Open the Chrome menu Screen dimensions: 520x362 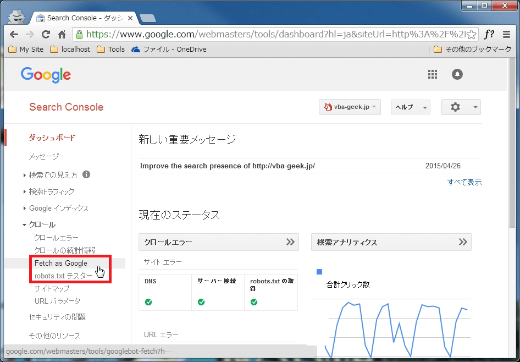pyautogui.click(x=506, y=34)
